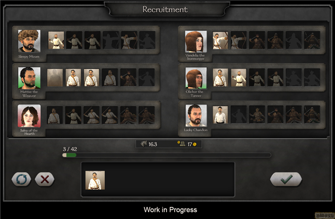Recruit Lucky Chandion's first available recruit
335x219 pixels.
(x=220, y=115)
